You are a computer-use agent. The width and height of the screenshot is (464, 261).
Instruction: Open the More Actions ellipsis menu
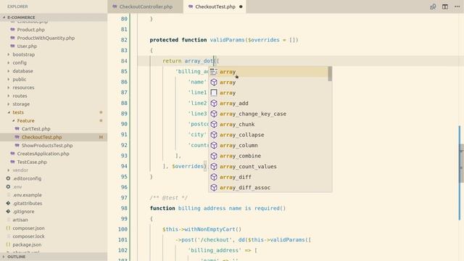[x=457, y=7]
